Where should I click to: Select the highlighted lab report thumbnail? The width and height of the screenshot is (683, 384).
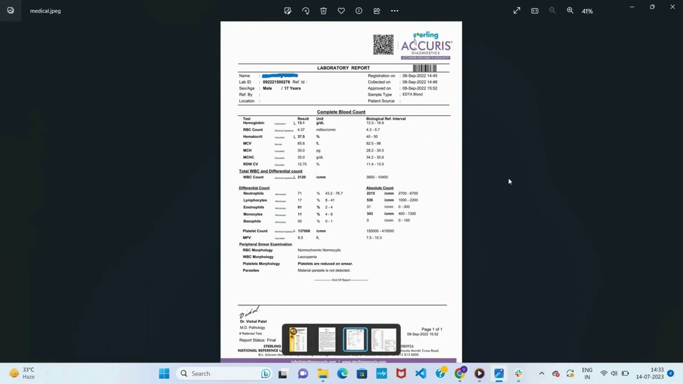pos(355,339)
